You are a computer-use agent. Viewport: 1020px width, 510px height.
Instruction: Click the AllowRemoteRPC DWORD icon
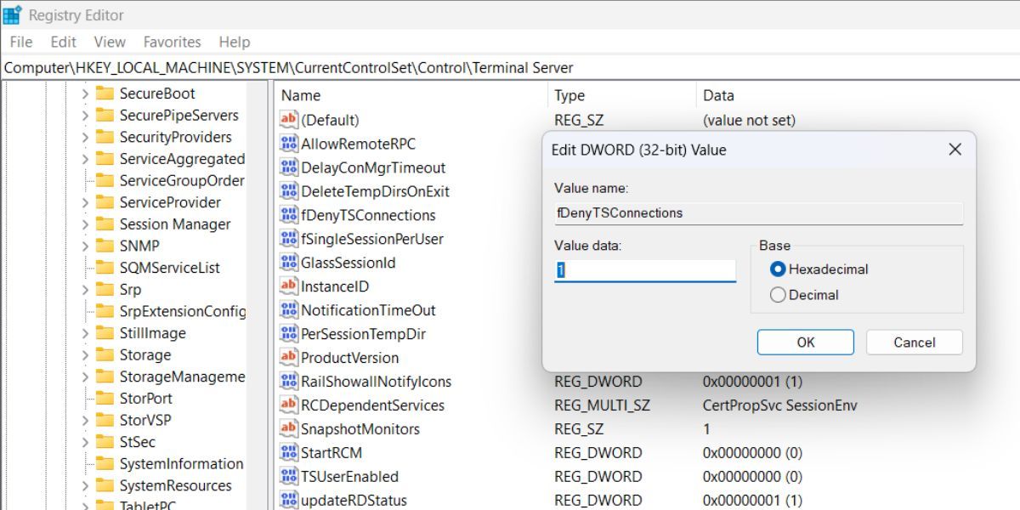point(289,144)
